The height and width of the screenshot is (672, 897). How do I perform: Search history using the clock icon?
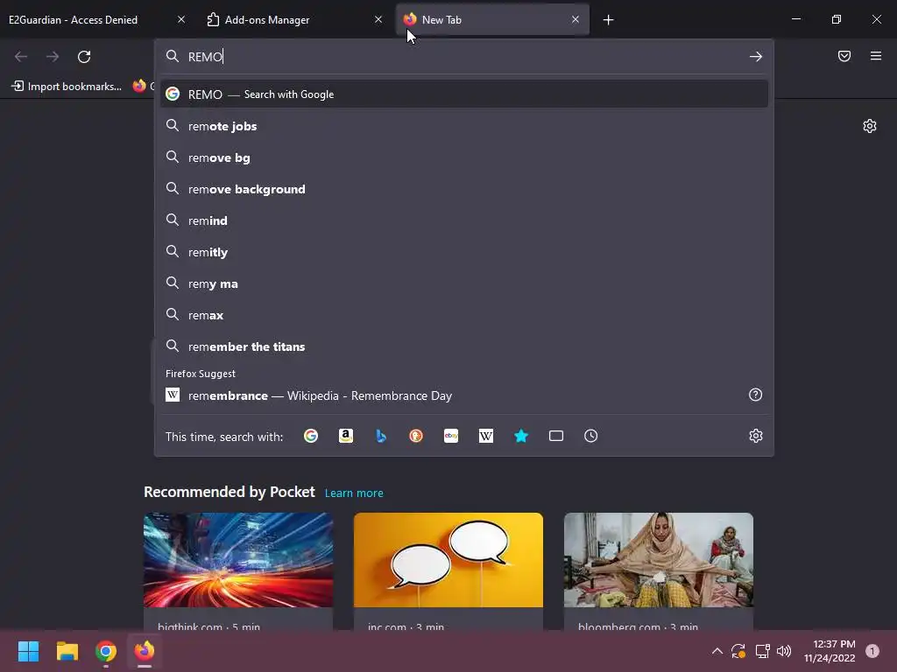(x=591, y=436)
